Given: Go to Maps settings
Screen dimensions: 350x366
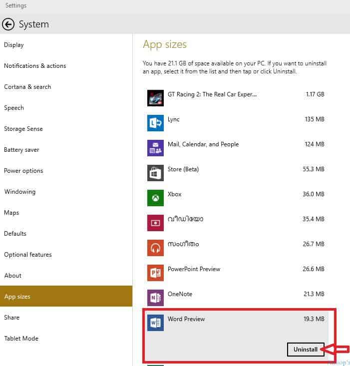Looking at the screenshot, I should (66, 213).
